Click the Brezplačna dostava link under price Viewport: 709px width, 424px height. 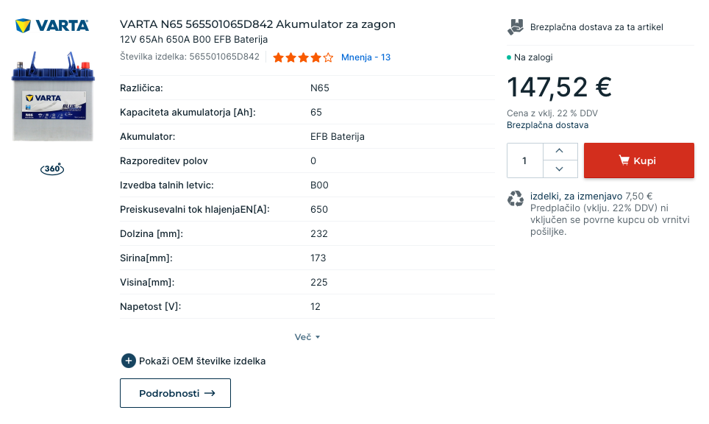click(x=548, y=125)
